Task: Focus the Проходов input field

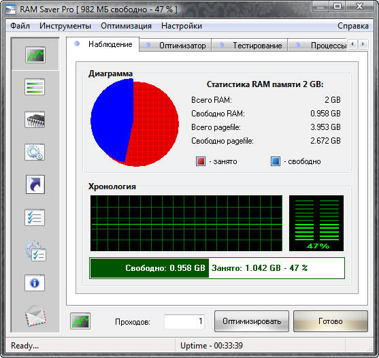Action: (184, 321)
